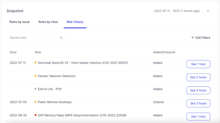Click the orange severity dot for Sonicwall rule
The height and width of the screenshot is (123, 220).
click(35, 63)
